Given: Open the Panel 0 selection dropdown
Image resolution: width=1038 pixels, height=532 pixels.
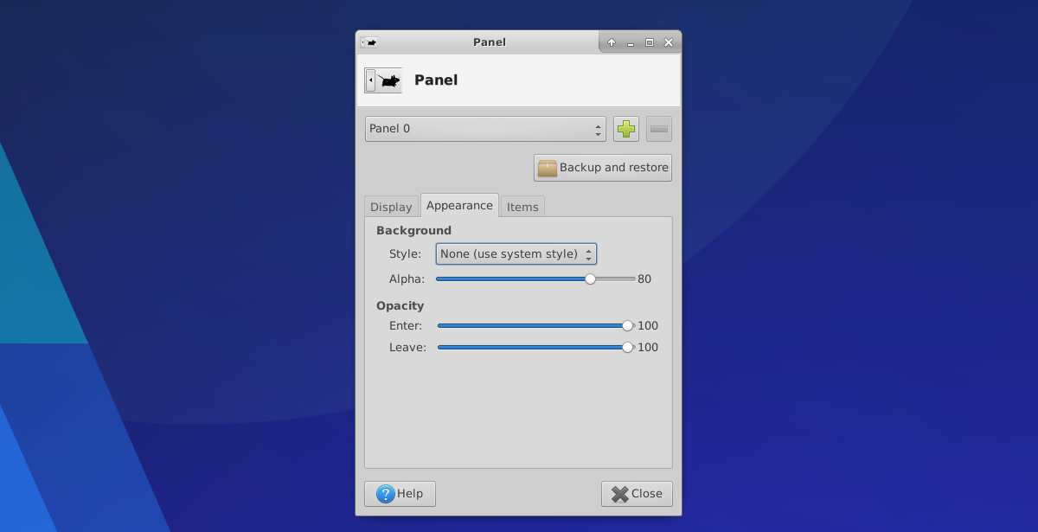Looking at the screenshot, I should point(485,129).
